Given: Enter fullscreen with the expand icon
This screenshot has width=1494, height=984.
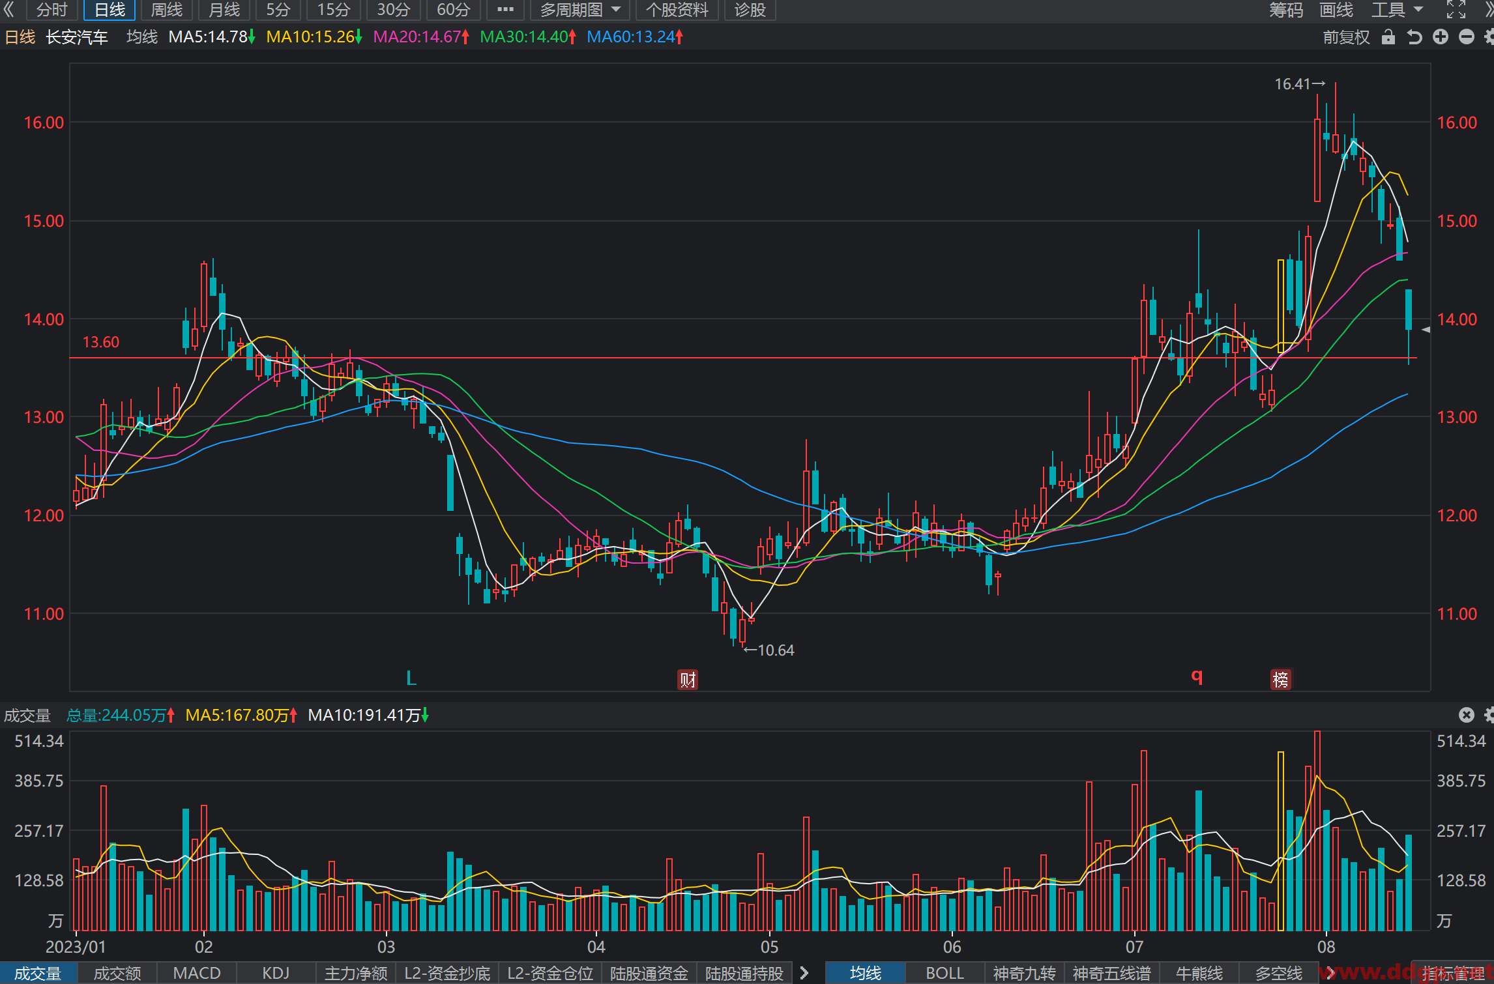Looking at the screenshot, I should (1456, 10).
